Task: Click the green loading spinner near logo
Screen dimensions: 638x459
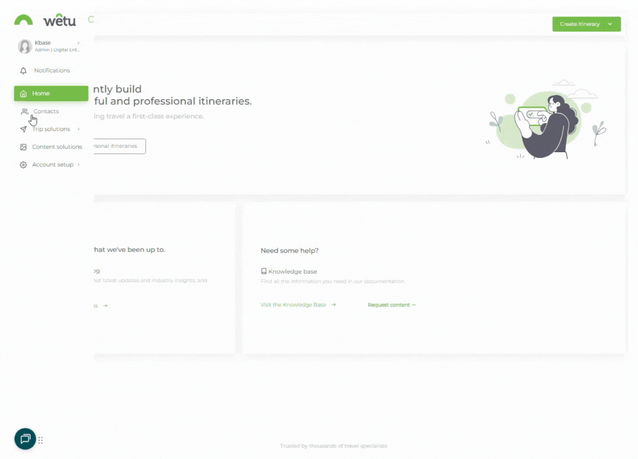Action: [x=91, y=20]
